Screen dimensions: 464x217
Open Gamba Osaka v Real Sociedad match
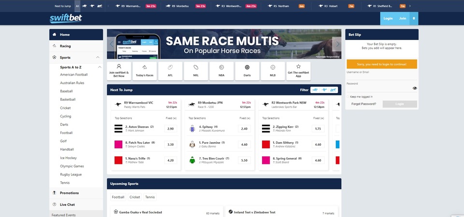(141, 212)
